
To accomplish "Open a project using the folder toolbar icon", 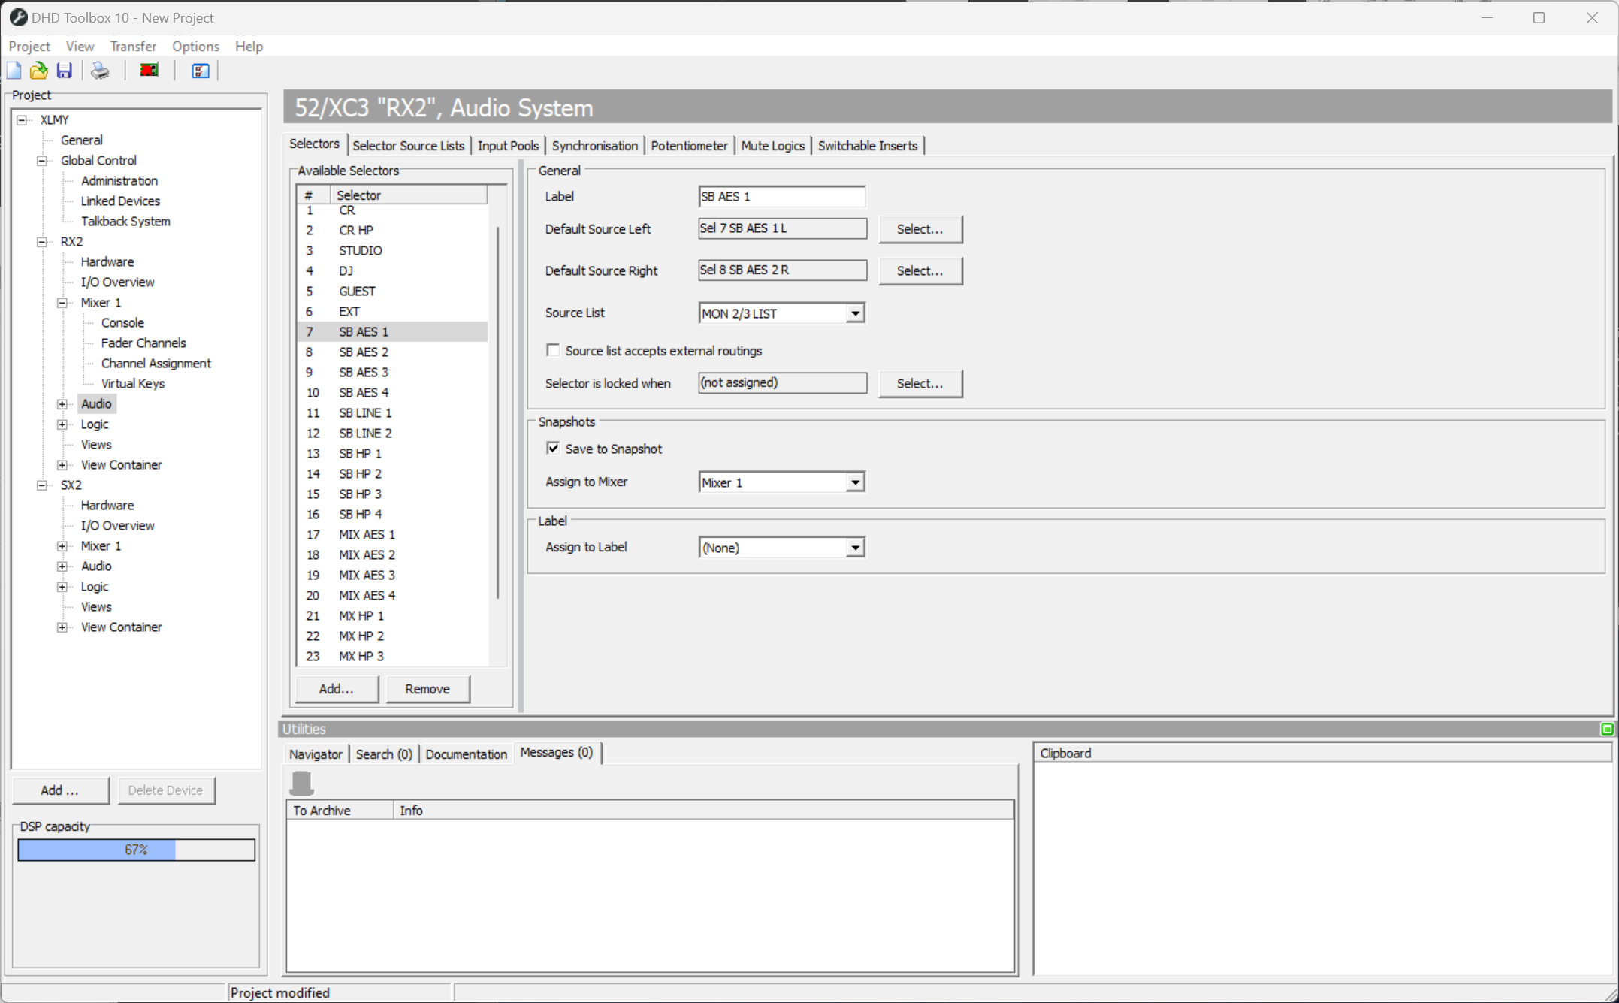I will point(38,70).
